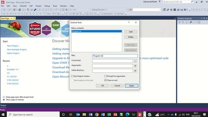Click the Solution Explorer properties wrench icon
Image resolution: width=208 pixels, height=117 pixels.
pyautogui.click(x=191, y=22)
